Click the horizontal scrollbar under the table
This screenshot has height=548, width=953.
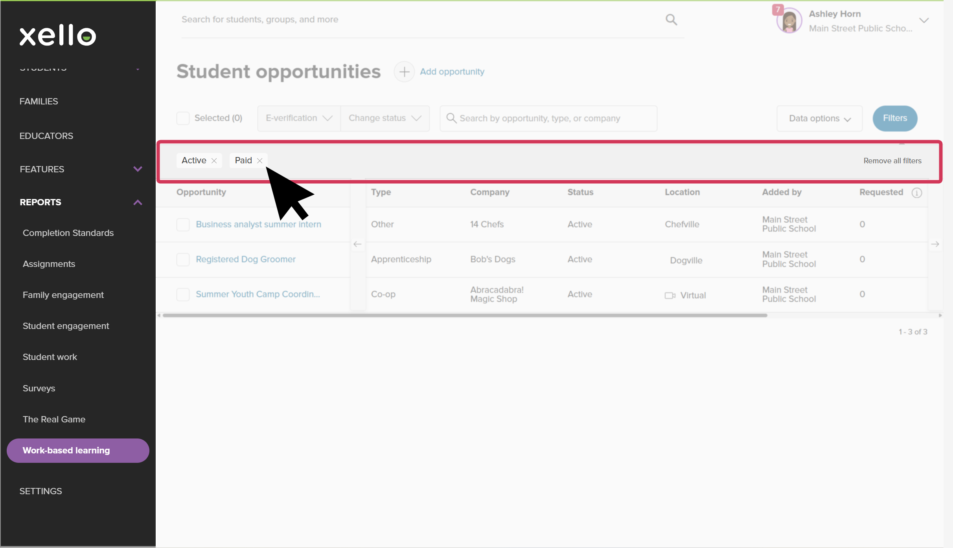tap(465, 315)
